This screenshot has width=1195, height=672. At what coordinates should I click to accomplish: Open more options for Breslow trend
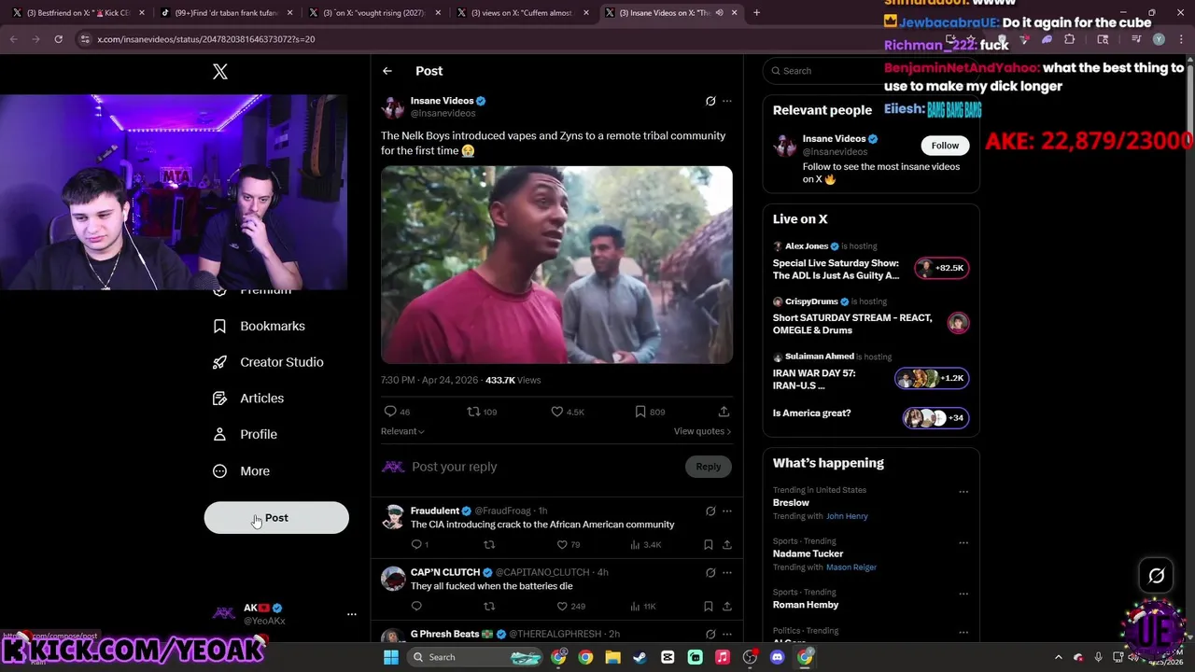pyautogui.click(x=963, y=492)
